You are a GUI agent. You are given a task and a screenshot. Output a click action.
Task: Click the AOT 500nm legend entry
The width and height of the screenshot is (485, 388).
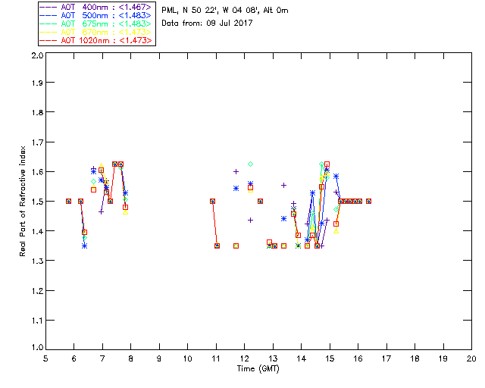click(x=96, y=15)
